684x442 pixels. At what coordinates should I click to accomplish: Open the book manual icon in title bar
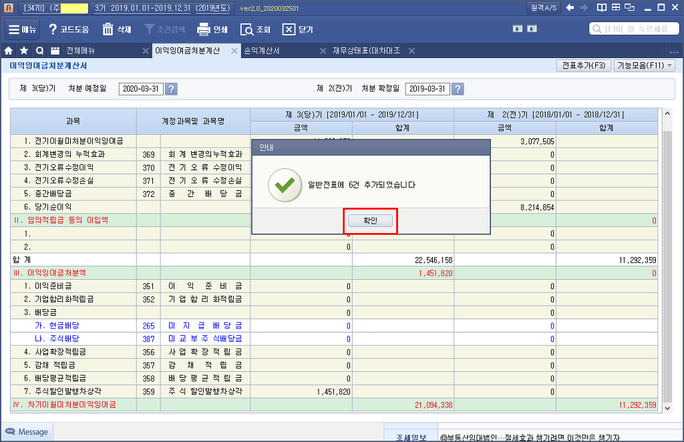pos(602,7)
